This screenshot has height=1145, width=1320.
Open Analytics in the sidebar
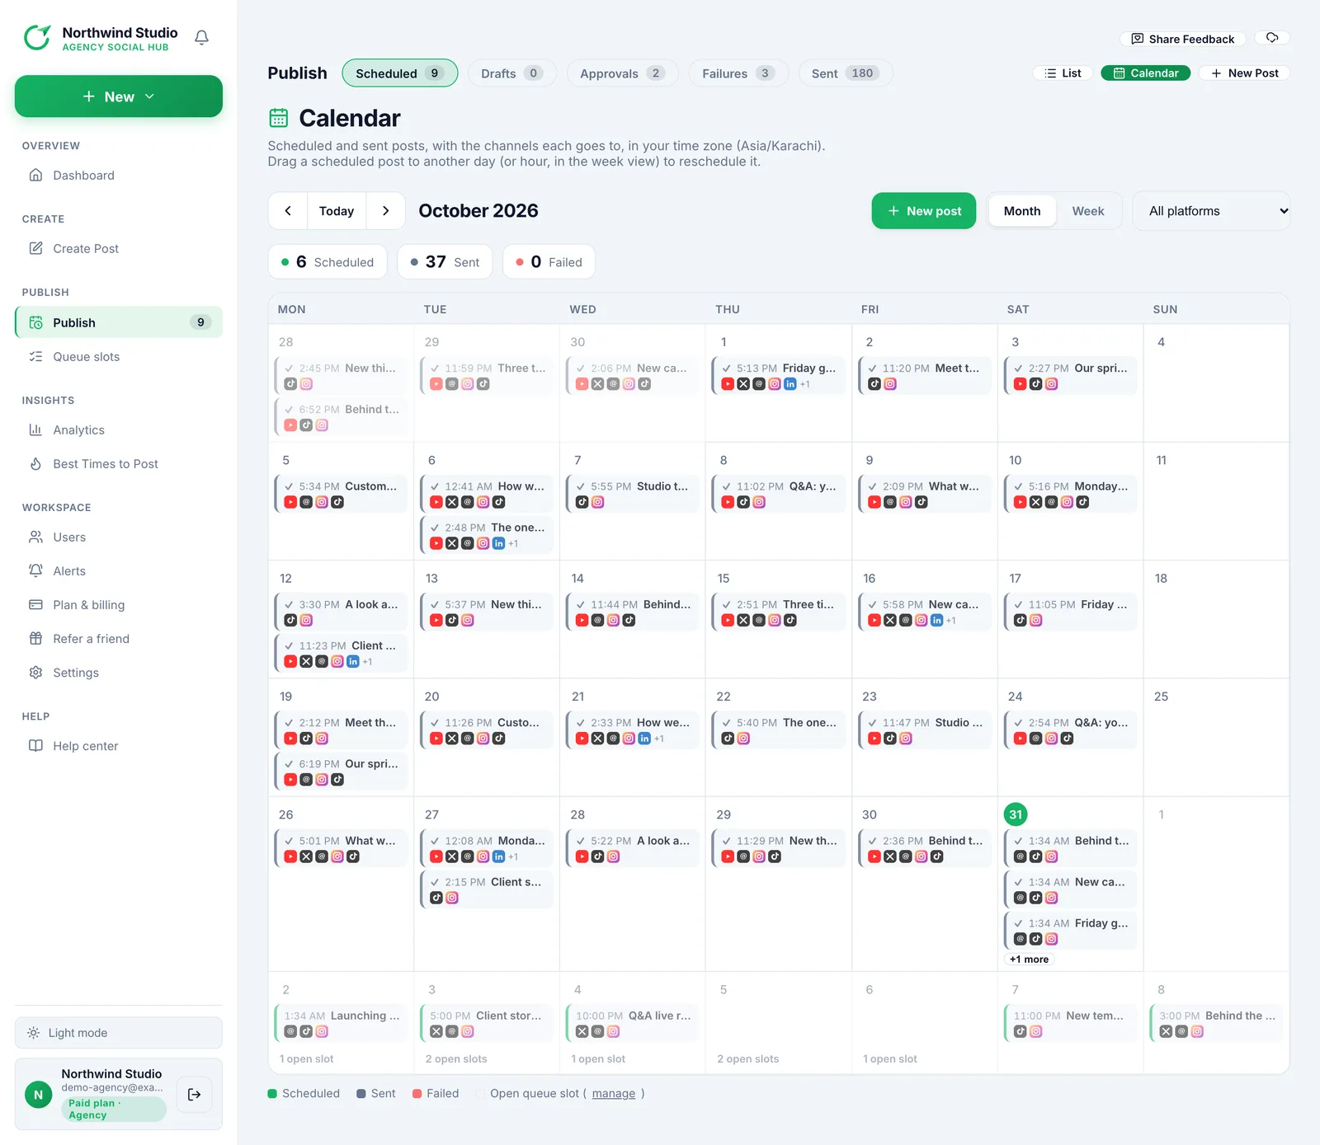click(x=119, y=430)
